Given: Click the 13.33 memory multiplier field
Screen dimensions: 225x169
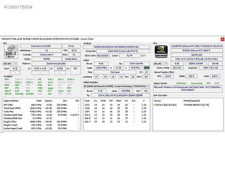Looking at the screenshot, I should point(118,68).
